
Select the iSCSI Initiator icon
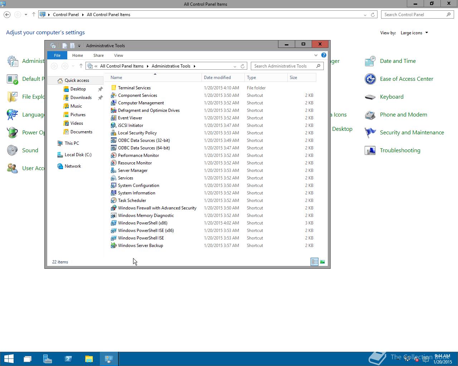(113, 125)
